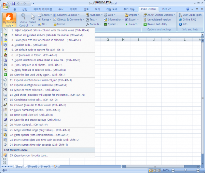This screenshot has height=173, width=205.
Task: Click the icon next to Move or resize selection
Action: pyautogui.click(x=5, y=90)
